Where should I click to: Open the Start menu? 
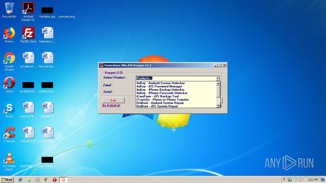click(x=7, y=180)
